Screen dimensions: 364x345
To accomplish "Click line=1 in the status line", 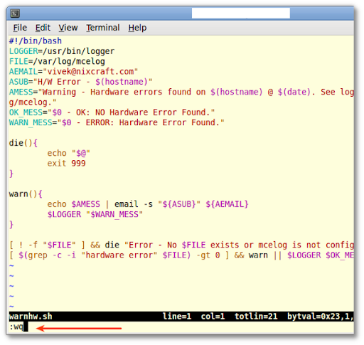I will 177,317.
